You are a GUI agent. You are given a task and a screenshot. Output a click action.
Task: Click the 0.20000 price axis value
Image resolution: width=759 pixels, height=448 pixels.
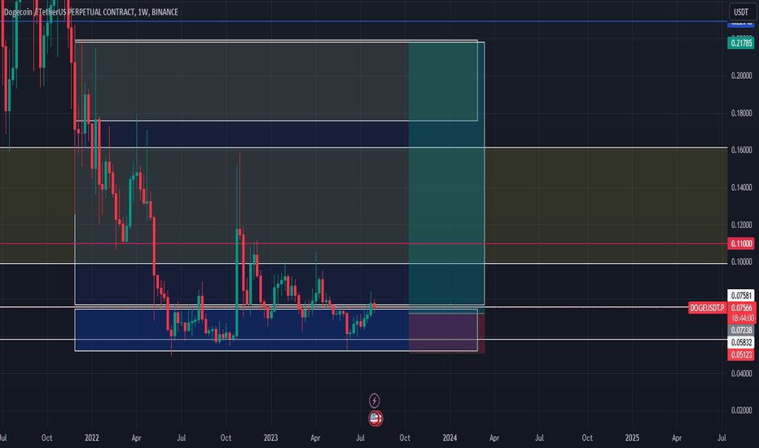741,76
